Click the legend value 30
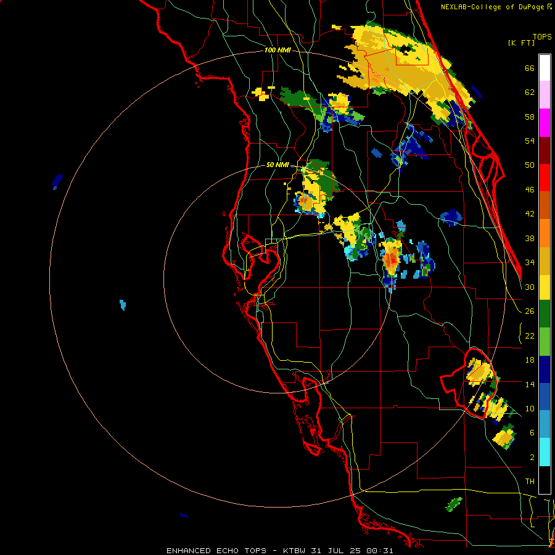Image resolution: width=555 pixels, height=555 pixels. (530, 287)
